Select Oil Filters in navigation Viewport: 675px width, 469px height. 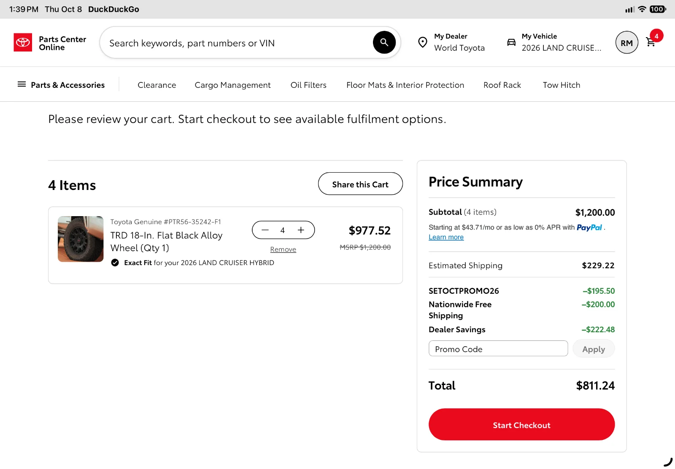point(308,85)
